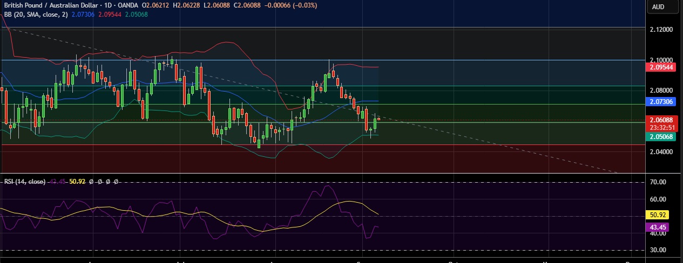Click yellow 50.92 label on RSI axis
683x263 pixels.
[658, 215]
